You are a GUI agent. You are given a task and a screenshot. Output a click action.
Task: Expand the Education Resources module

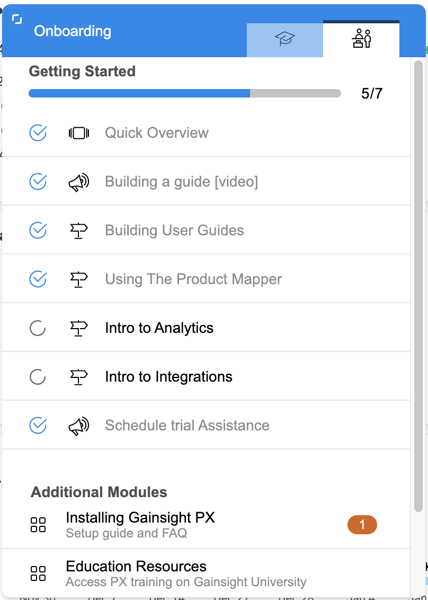pos(136,567)
